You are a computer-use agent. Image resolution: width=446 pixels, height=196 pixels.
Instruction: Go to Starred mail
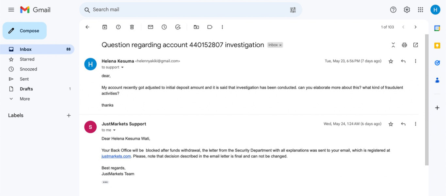point(27,59)
